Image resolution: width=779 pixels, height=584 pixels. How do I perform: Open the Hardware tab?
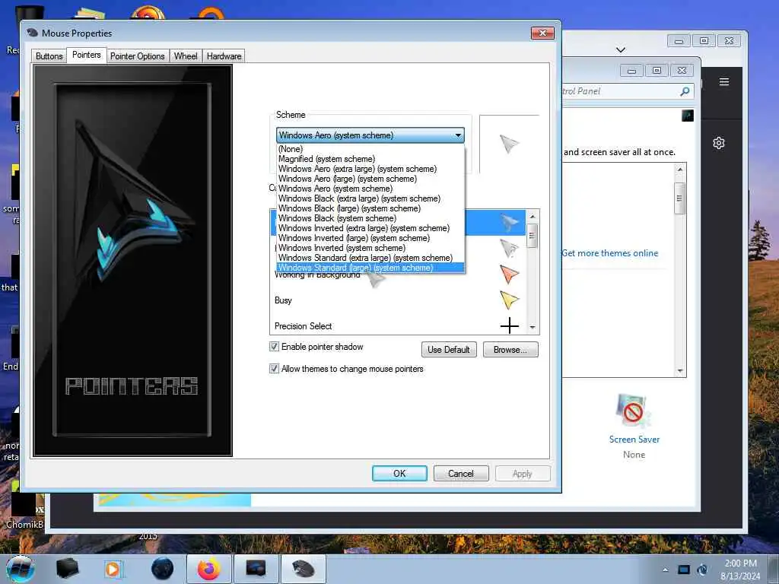224,56
